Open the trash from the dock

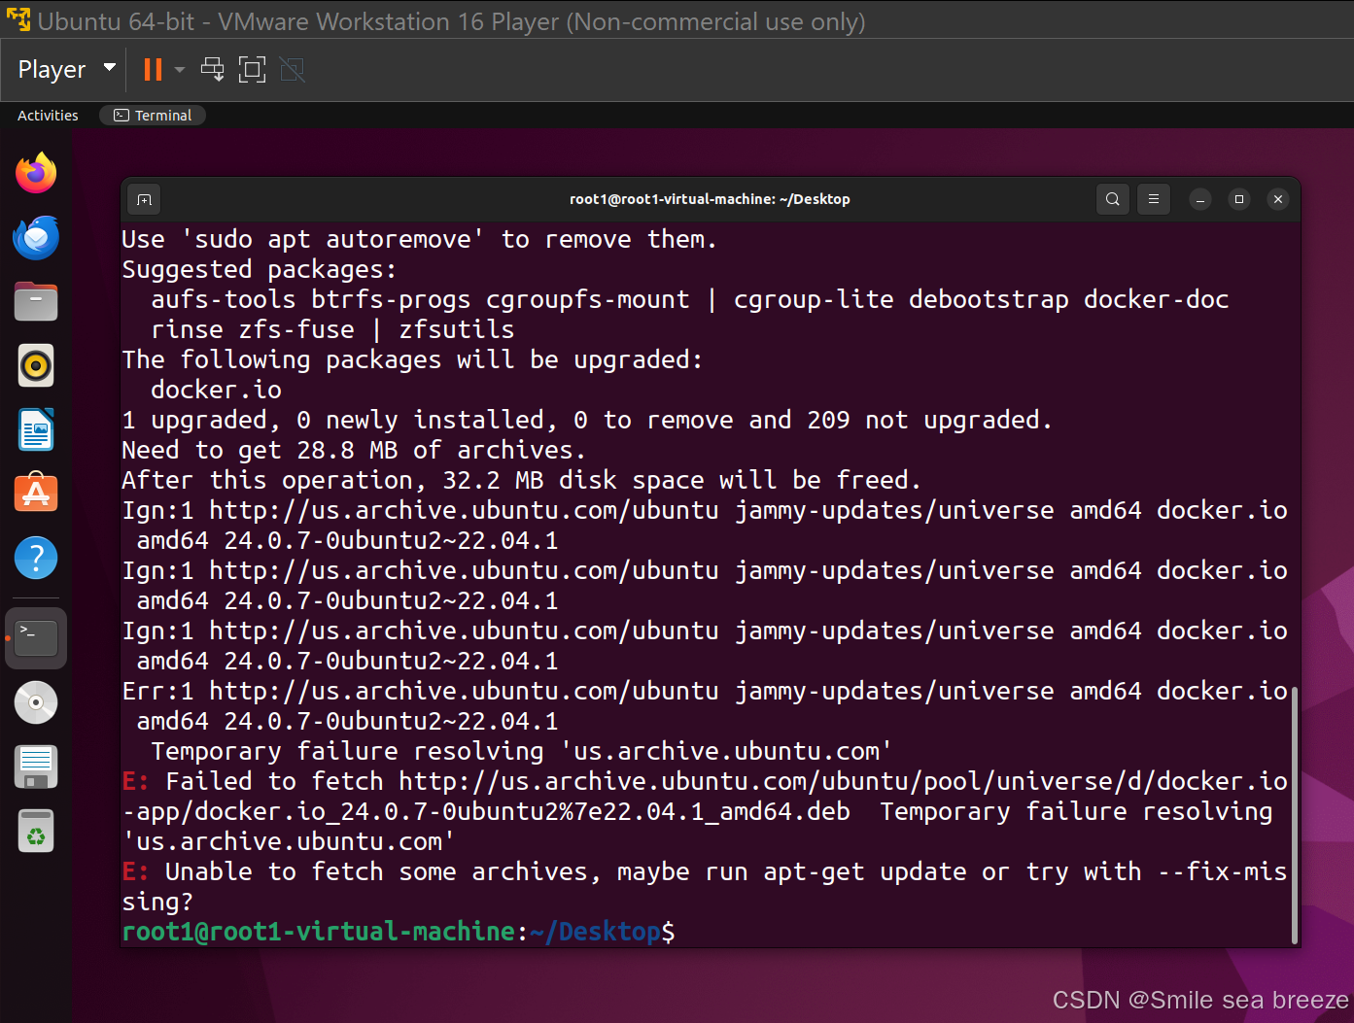click(x=36, y=831)
